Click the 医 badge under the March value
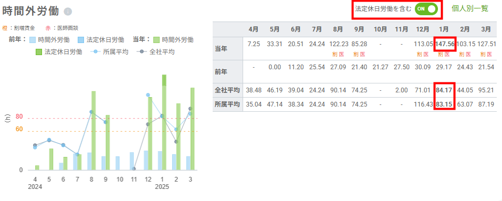Viewport: 502px width, 201px height. tap(489, 55)
